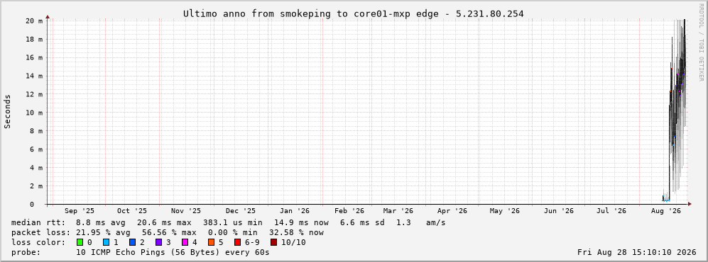The width and height of the screenshot is (708, 262).
Task: Click the magenta loss color 4 swatch
Action: tap(185, 243)
